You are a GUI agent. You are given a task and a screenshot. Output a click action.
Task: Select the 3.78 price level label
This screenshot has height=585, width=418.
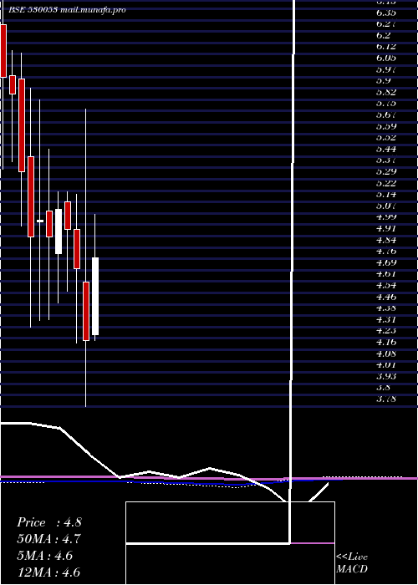coord(386,399)
